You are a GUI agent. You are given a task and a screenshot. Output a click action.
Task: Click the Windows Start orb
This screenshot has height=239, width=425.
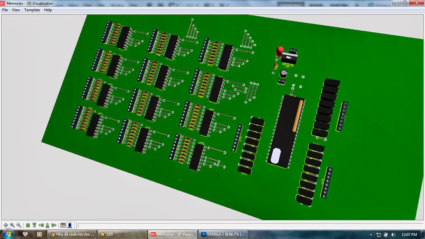point(8,234)
